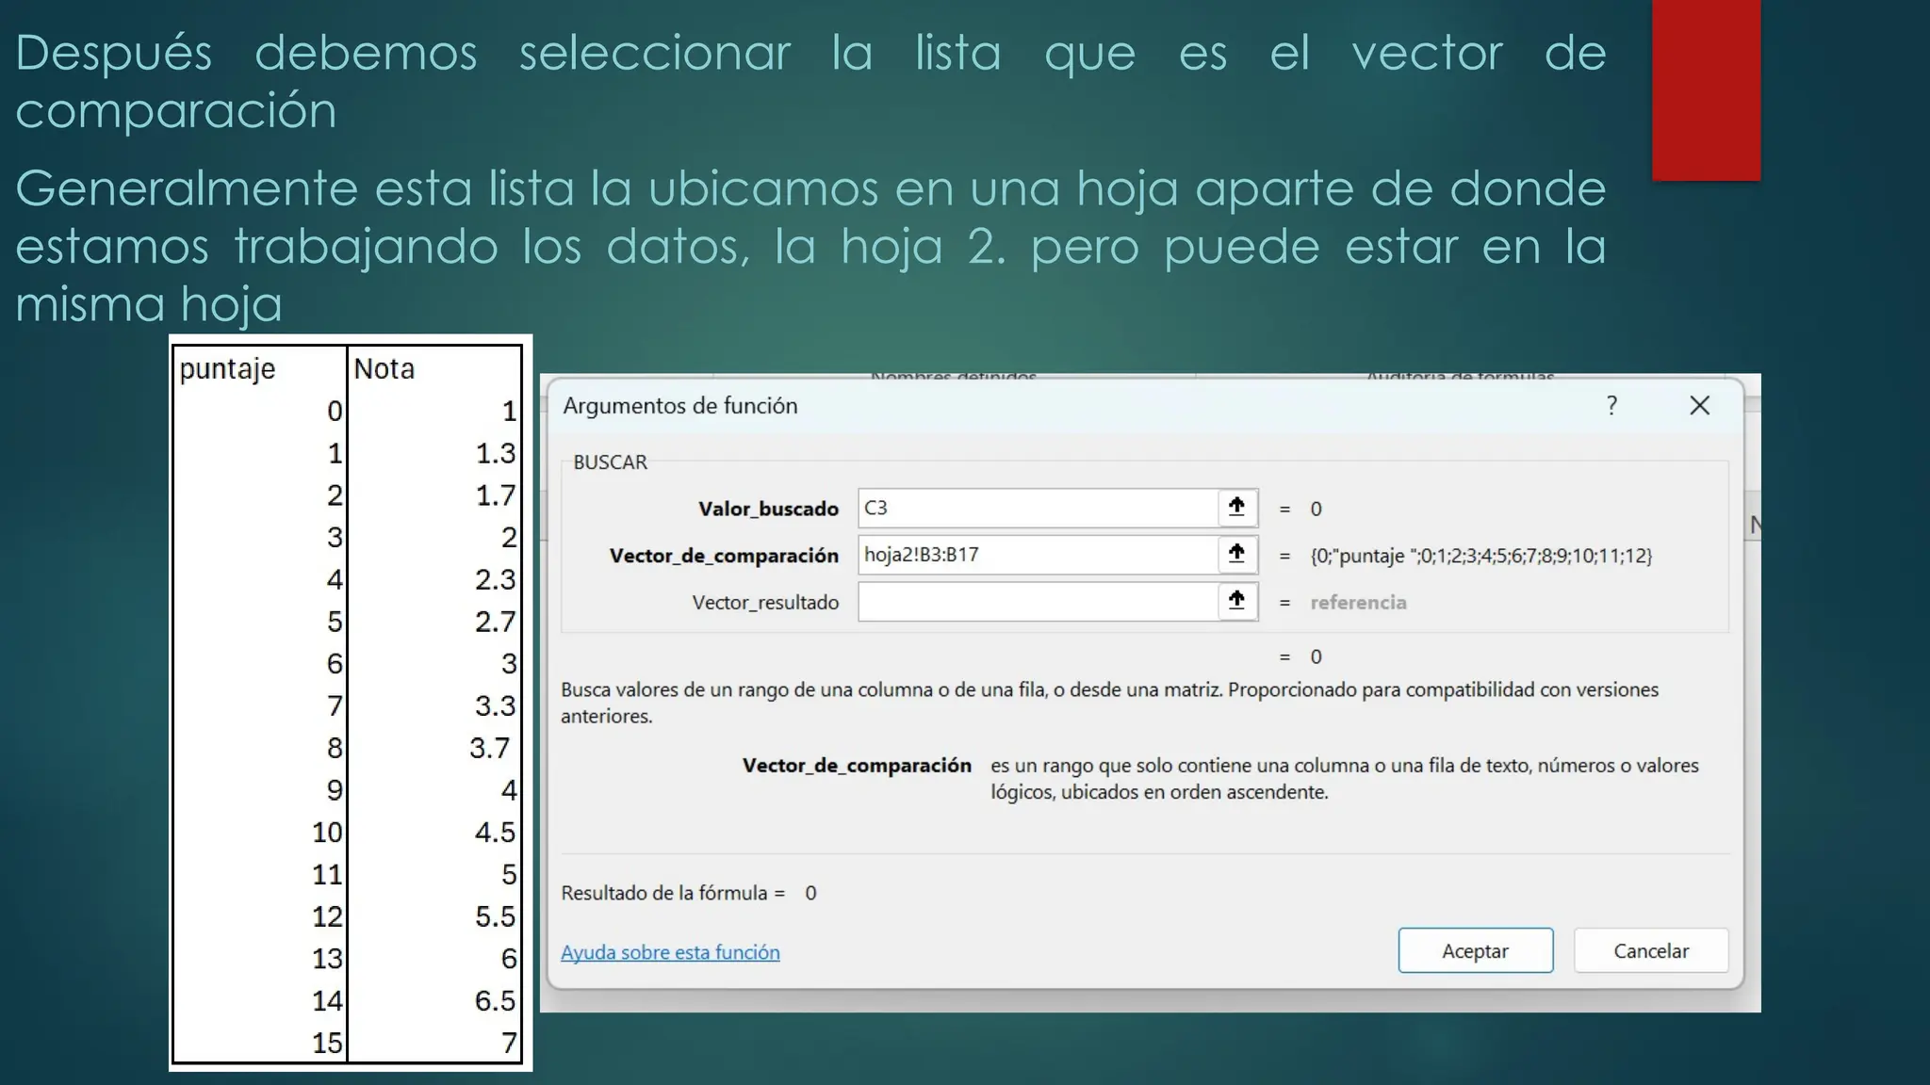Click the array preview {0;"puntaje";0;1;2...} text
This screenshot has height=1085, width=1930.
(x=1480, y=556)
